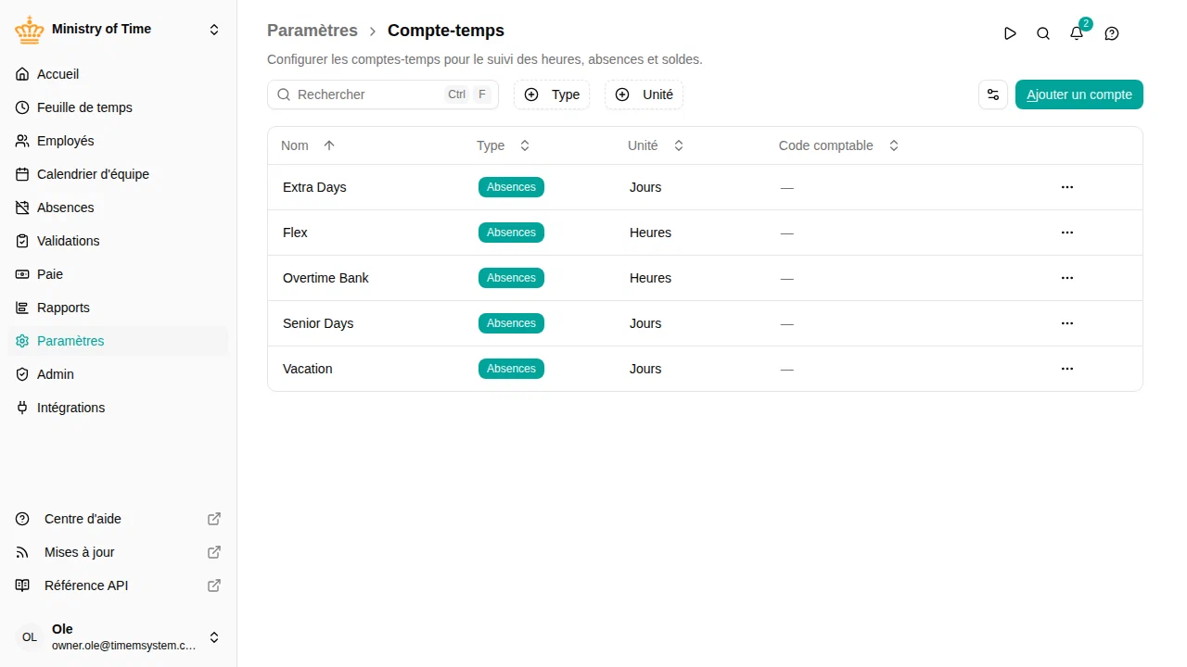Screen dimensions: 1187x667
Task: Sort table by Type column header
Action: click(x=504, y=145)
